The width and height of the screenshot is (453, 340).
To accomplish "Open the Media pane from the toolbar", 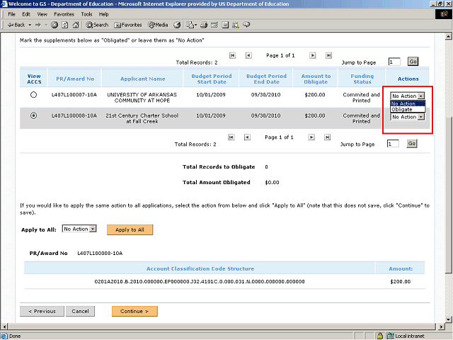I will click(158, 25).
